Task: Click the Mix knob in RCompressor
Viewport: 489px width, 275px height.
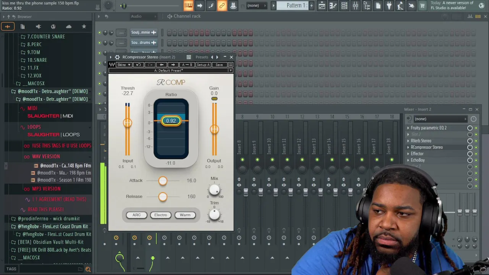Action: coord(214,190)
